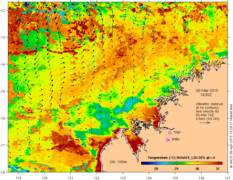Viewport: 233px width, 180px height.
Task: Click the latitude -15 axis label
Action: [3, 91]
